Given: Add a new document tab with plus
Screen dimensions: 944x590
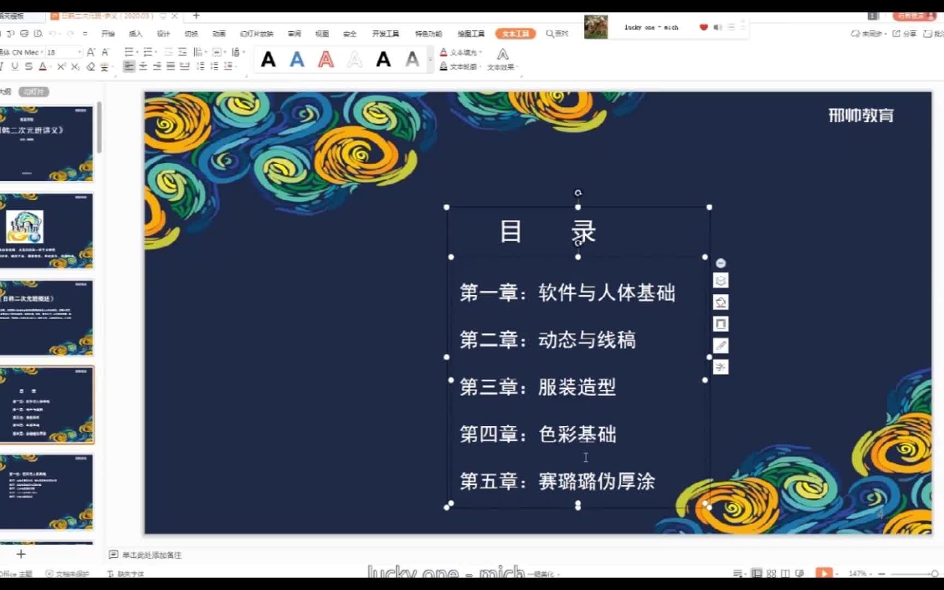Looking at the screenshot, I should pyautogui.click(x=196, y=16).
